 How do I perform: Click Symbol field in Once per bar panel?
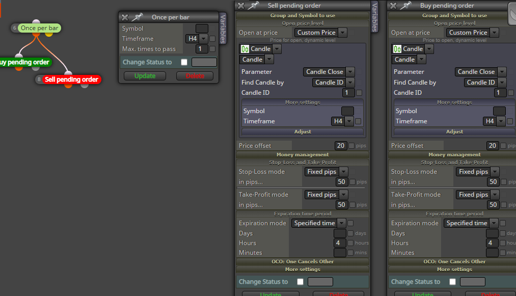point(202,29)
